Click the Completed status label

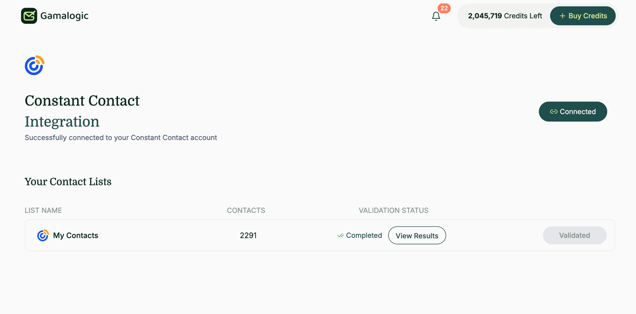pyautogui.click(x=364, y=235)
